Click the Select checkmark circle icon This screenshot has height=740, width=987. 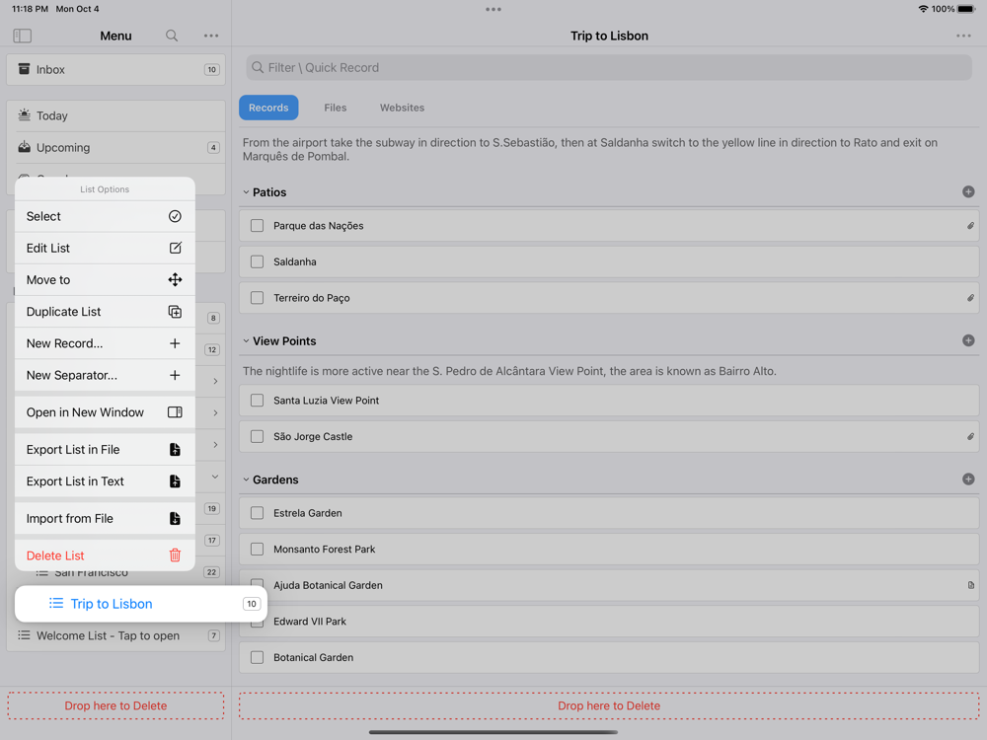click(175, 216)
